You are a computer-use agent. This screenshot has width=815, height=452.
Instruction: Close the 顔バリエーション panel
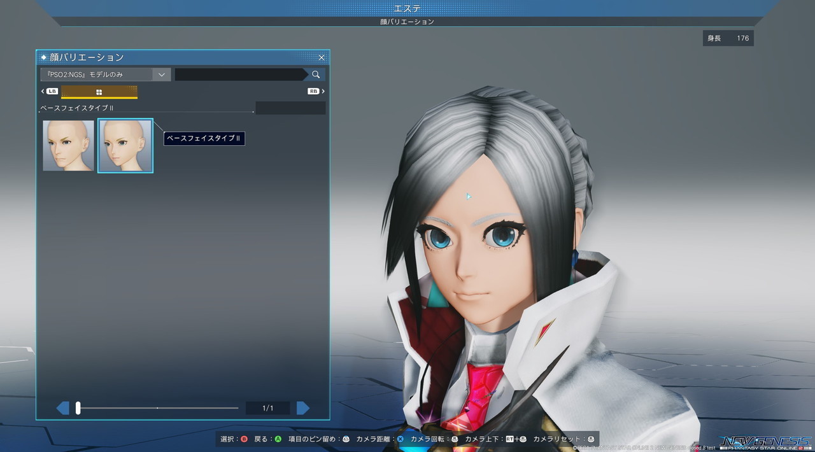click(x=322, y=57)
